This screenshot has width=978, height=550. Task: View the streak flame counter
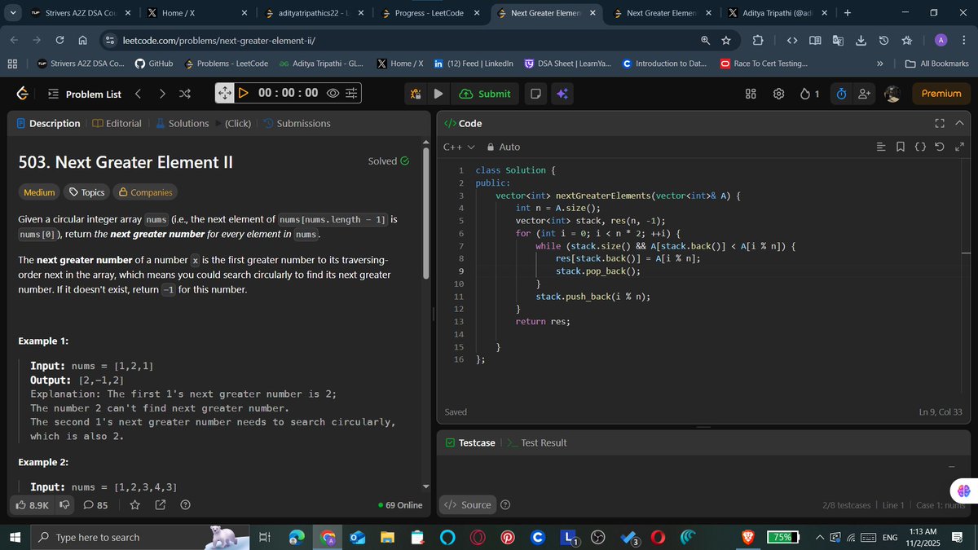point(810,94)
